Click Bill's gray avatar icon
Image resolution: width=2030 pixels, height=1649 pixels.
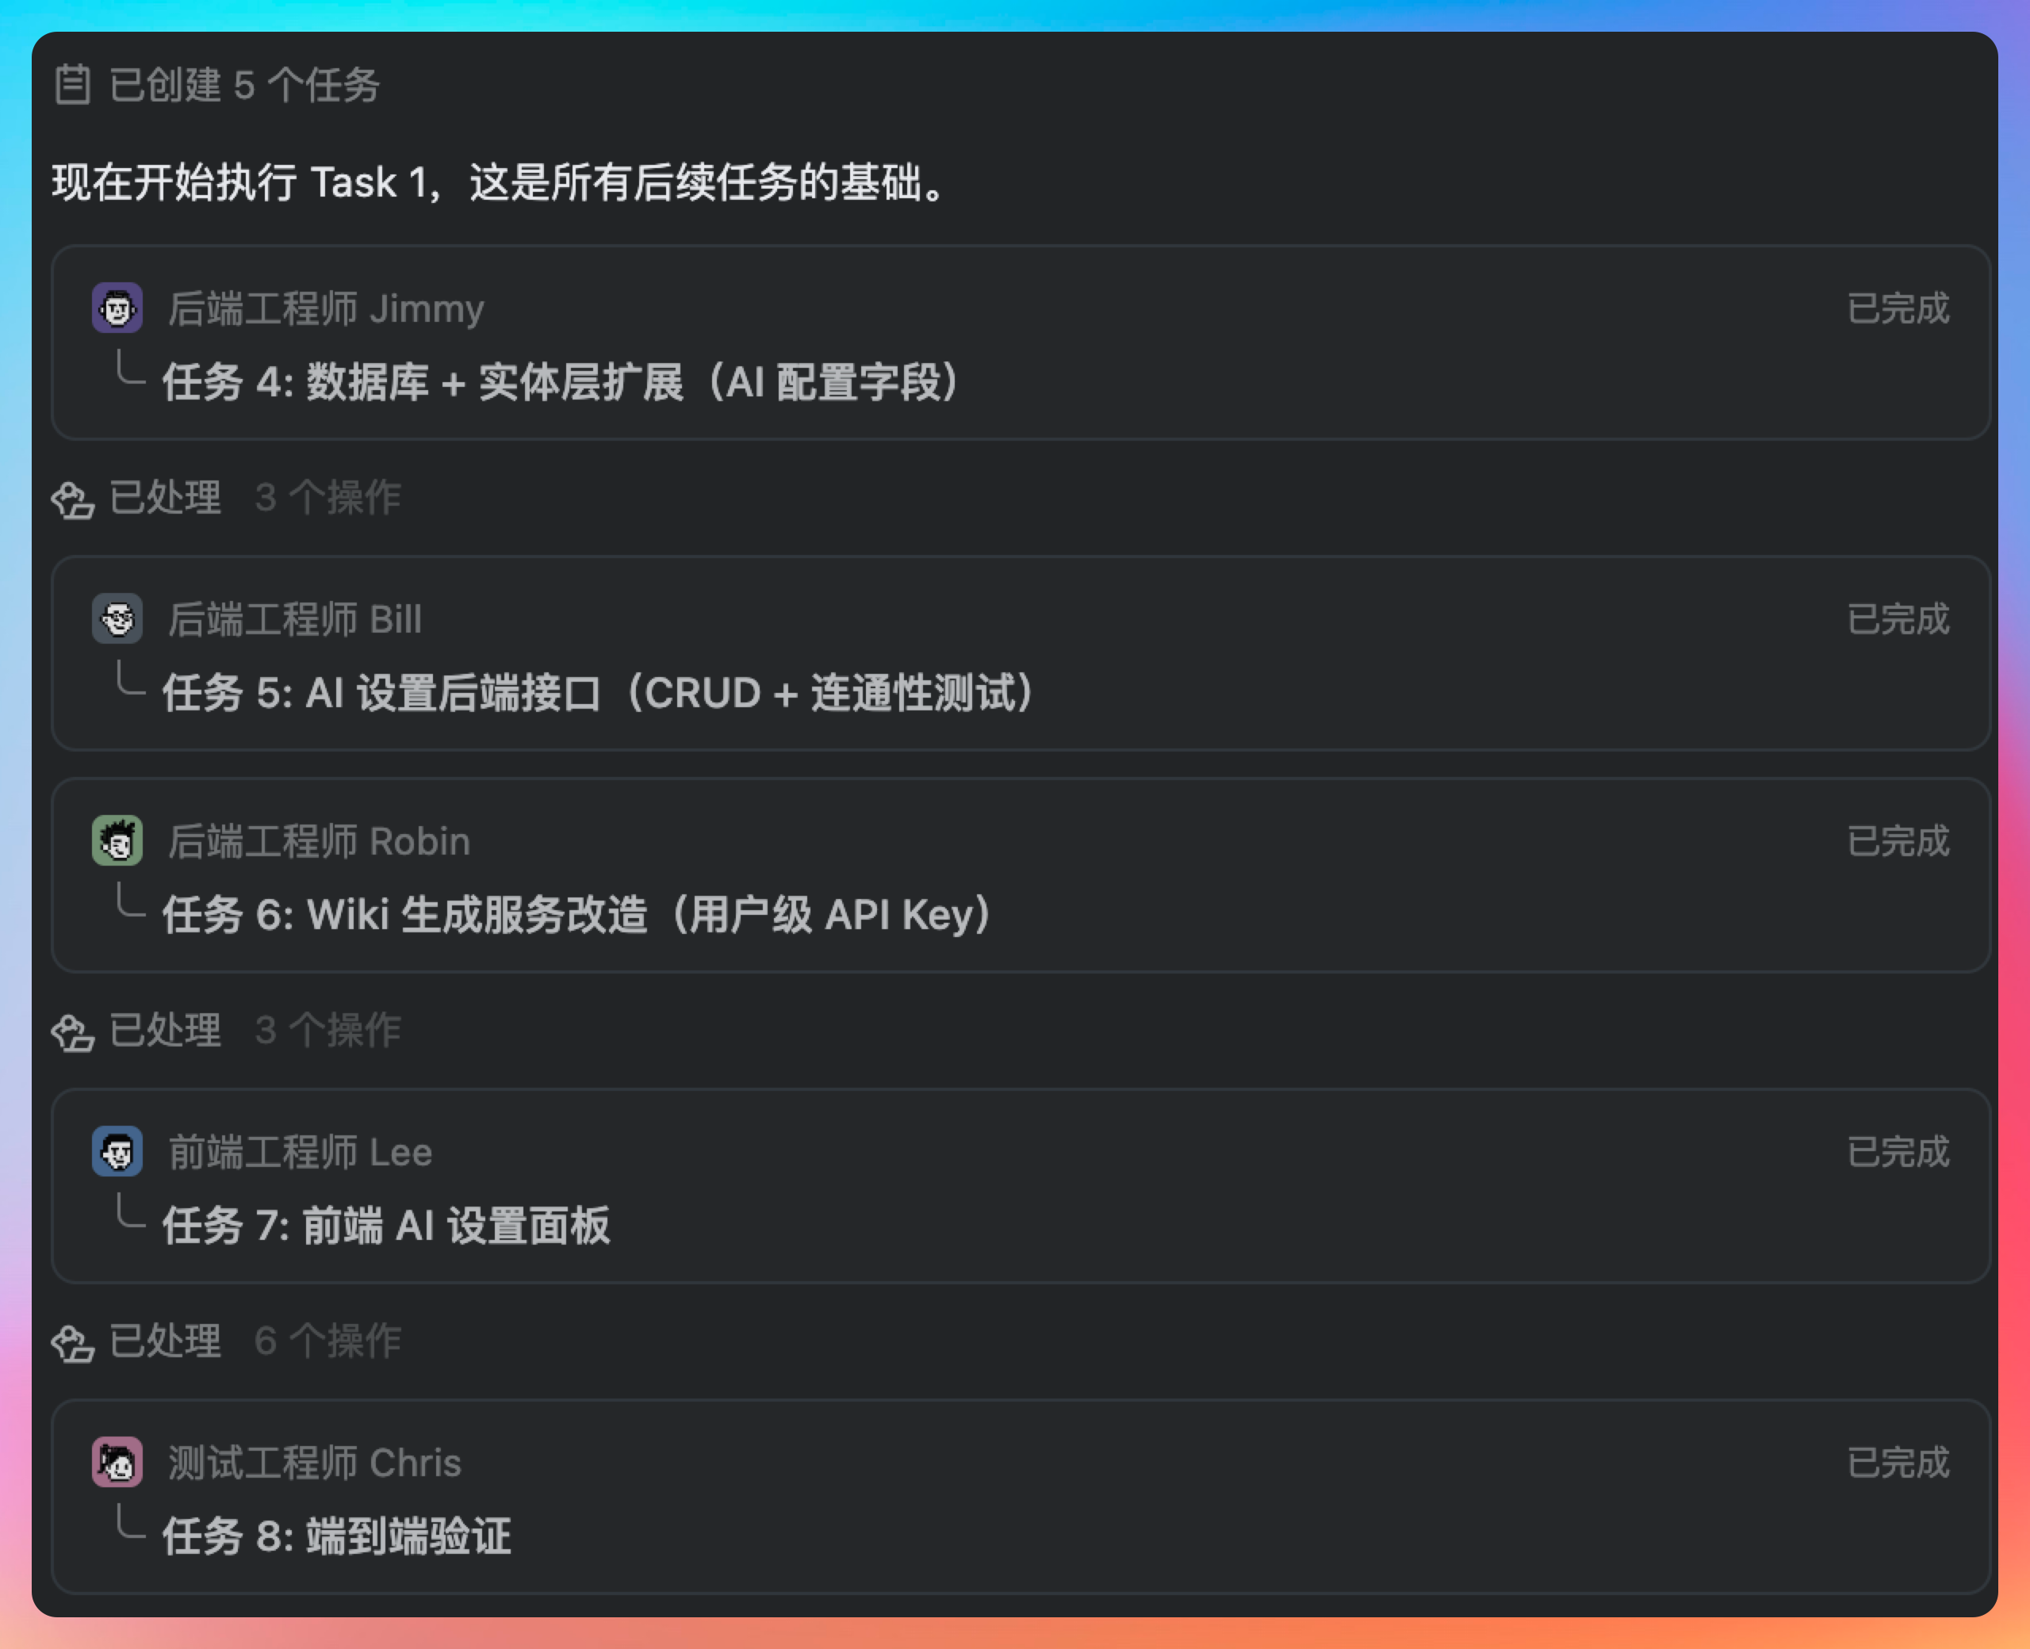[117, 618]
